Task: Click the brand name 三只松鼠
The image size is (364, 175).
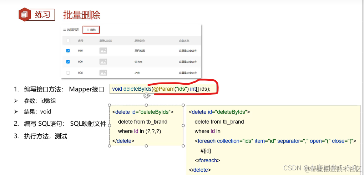Action: [x=140, y=50]
